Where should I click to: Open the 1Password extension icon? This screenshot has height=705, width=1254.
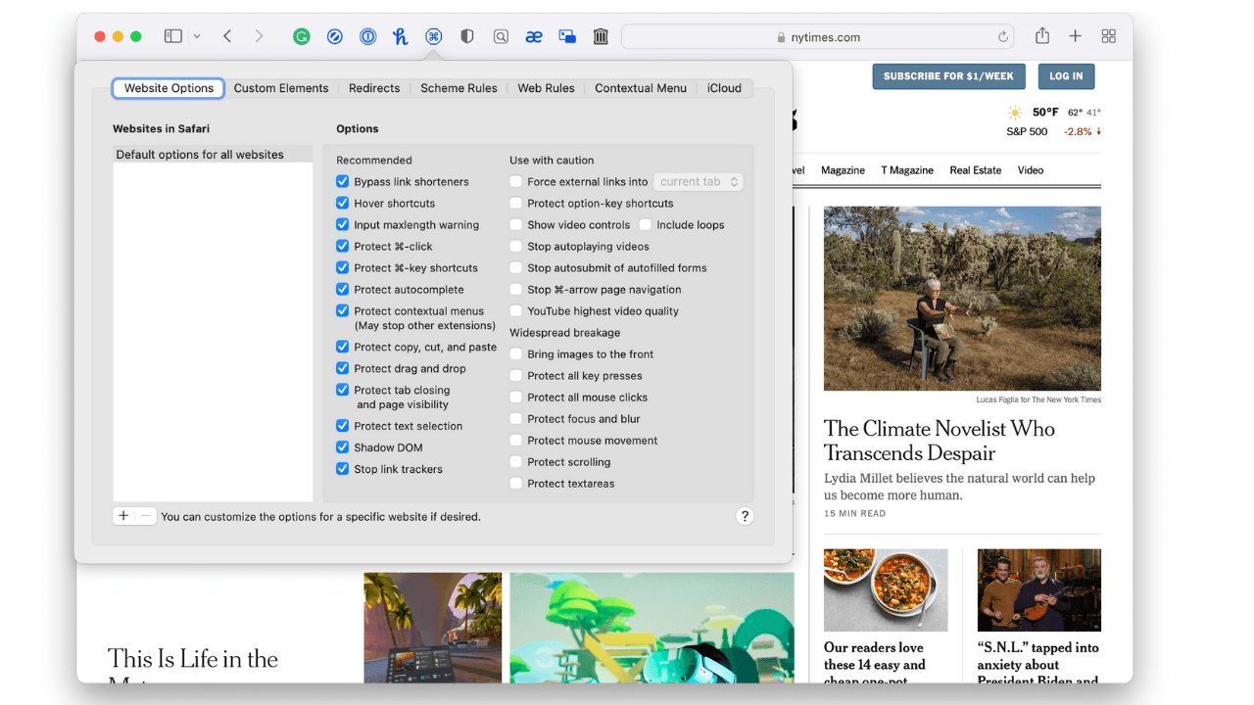click(367, 36)
